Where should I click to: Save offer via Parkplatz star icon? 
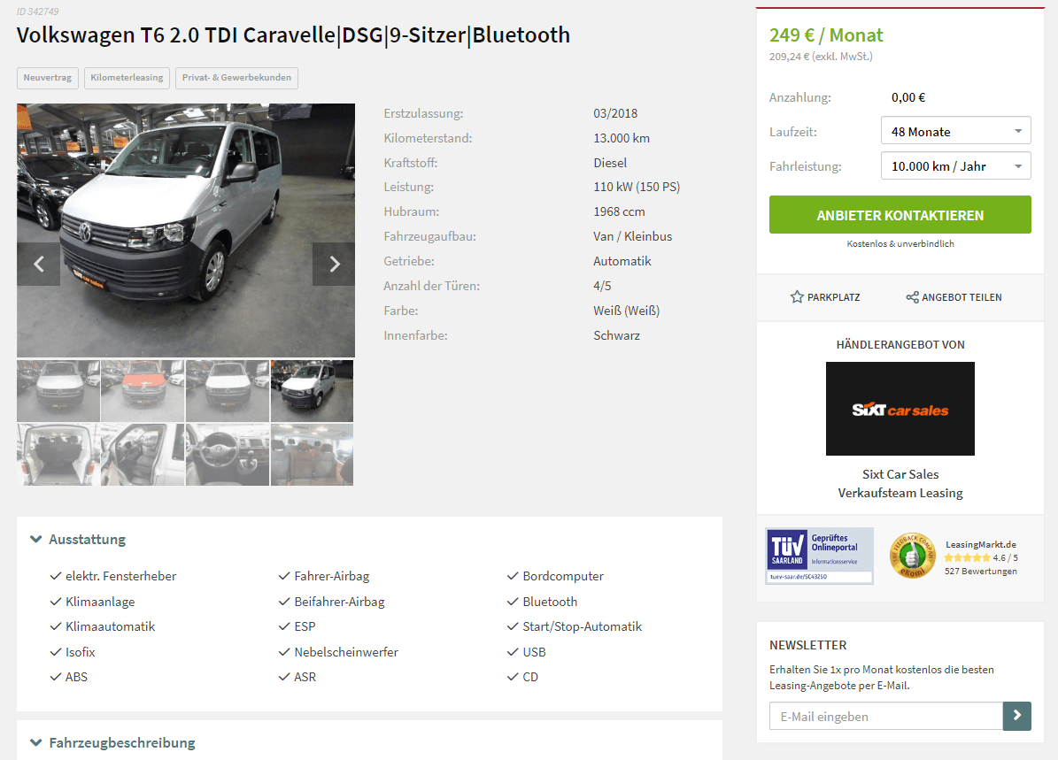tap(824, 296)
